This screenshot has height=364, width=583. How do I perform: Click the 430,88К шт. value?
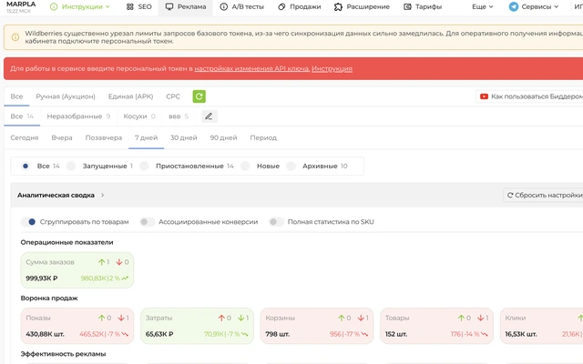45,334
